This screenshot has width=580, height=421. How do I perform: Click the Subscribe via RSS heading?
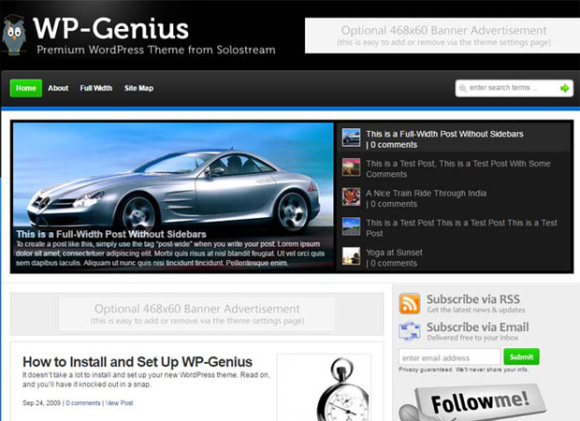473,299
